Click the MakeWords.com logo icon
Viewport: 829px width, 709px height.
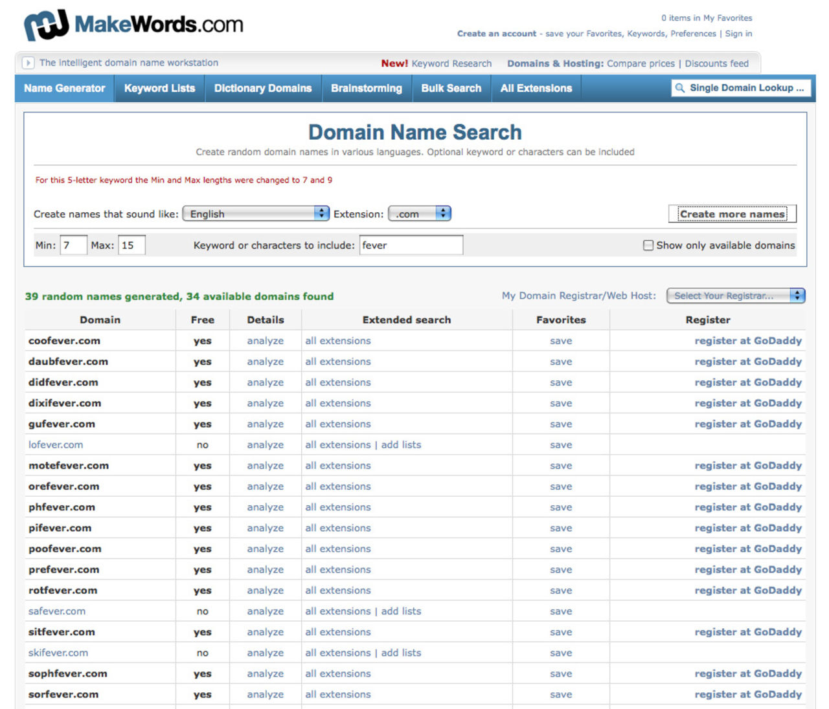[x=46, y=25]
